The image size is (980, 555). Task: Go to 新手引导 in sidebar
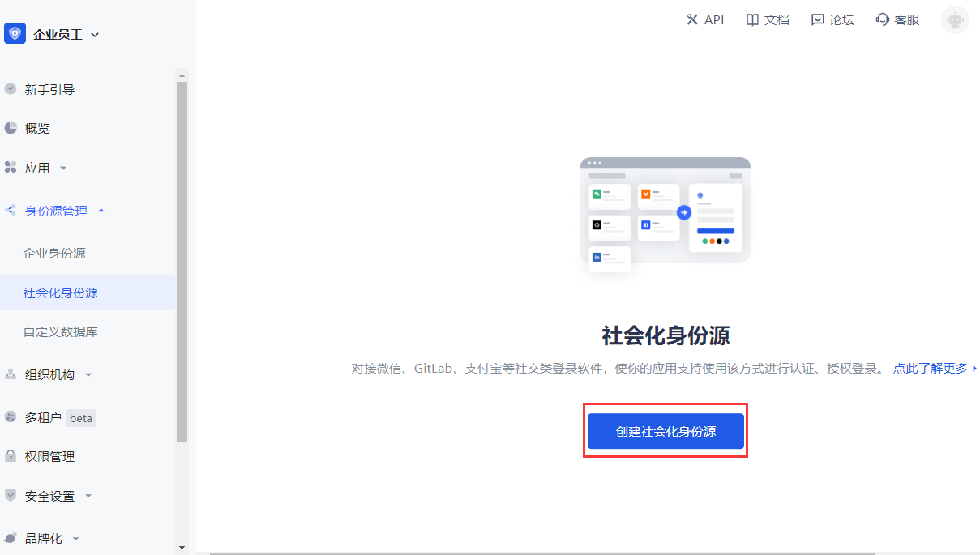tap(49, 89)
